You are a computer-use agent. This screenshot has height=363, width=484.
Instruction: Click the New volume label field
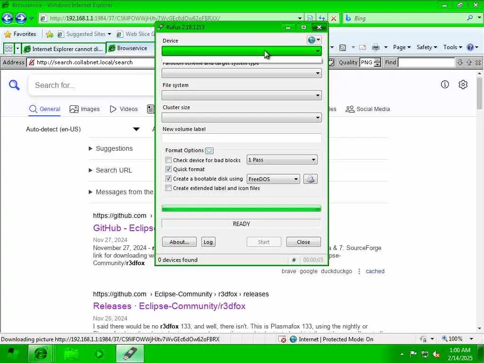(x=242, y=138)
